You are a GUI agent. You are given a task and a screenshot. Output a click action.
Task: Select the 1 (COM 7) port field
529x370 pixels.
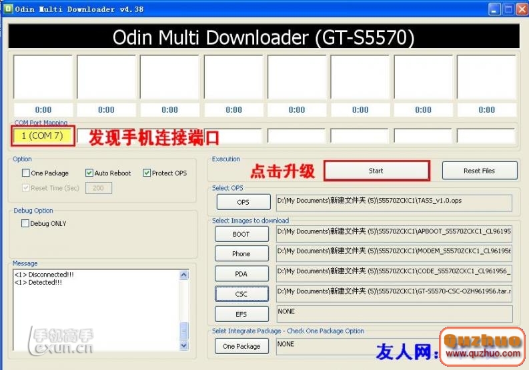[x=43, y=135]
